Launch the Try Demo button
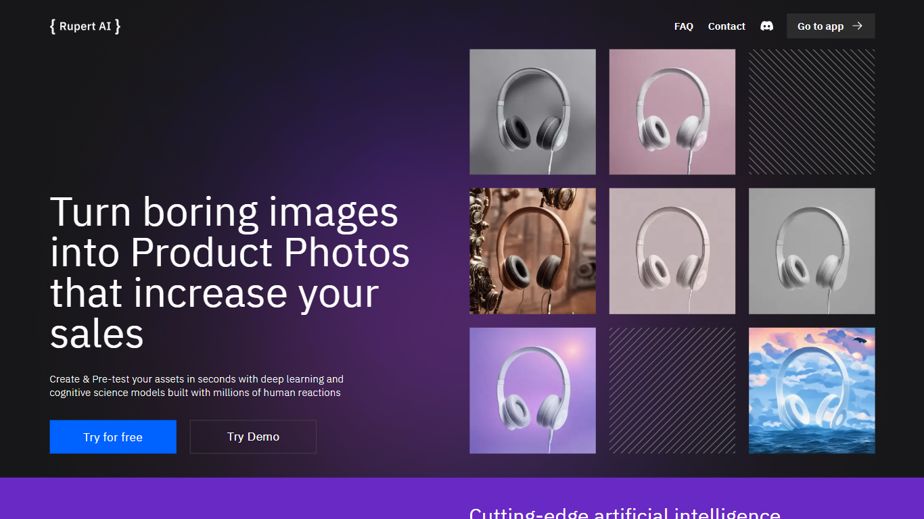 (253, 437)
